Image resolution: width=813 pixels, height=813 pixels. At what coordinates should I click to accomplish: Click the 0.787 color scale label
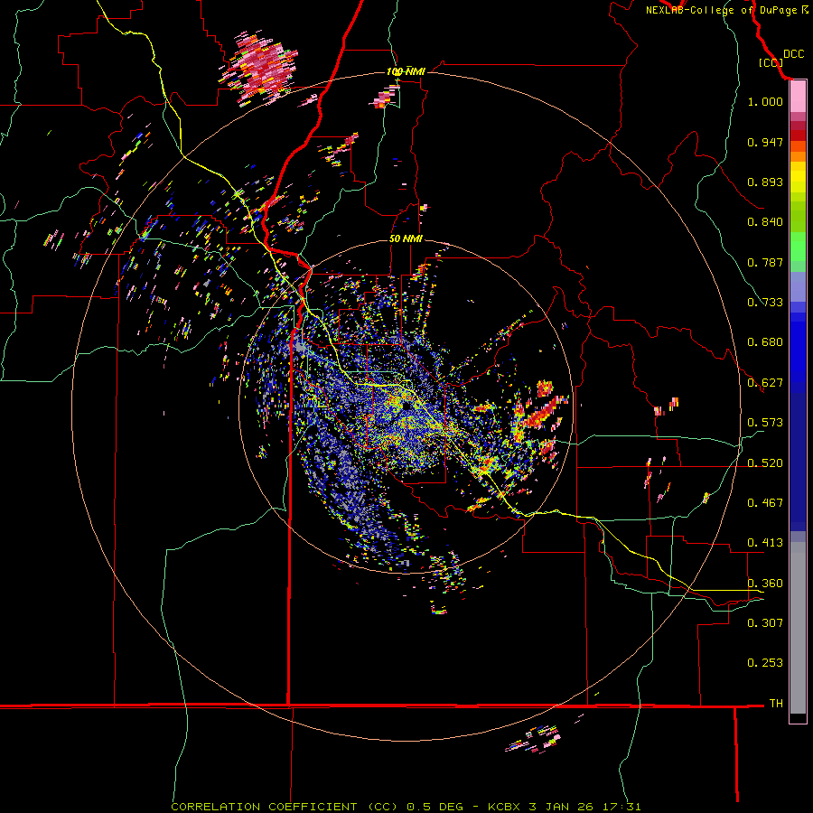click(x=765, y=262)
